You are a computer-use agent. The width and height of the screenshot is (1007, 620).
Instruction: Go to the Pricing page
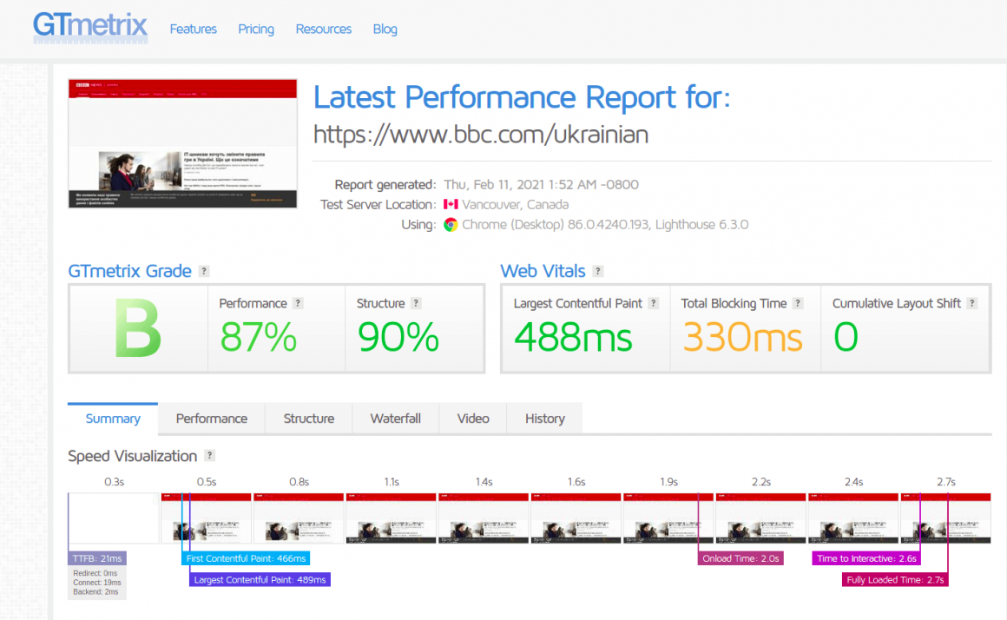(x=256, y=29)
